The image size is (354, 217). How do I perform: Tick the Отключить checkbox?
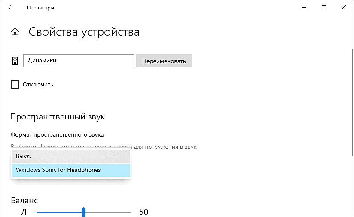tap(15, 84)
